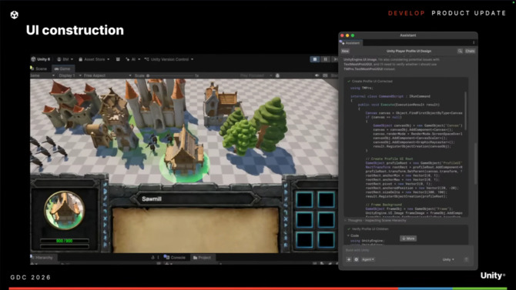The image size is (516, 290).
Task: Click the Assistant conversation scrollbar
Action: (x=475, y=164)
